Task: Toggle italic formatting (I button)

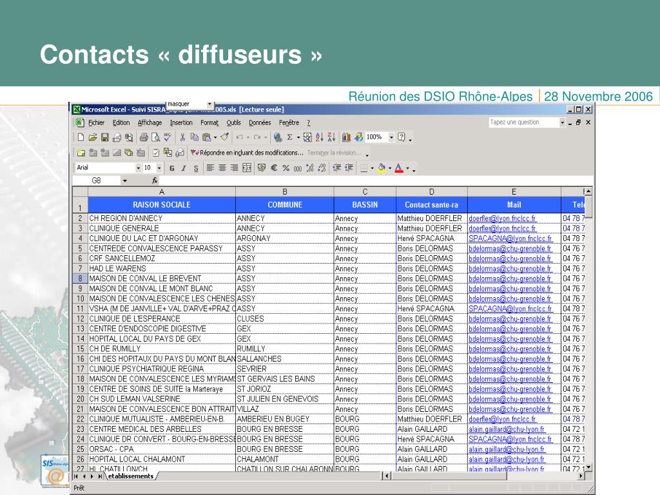Action: click(183, 168)
